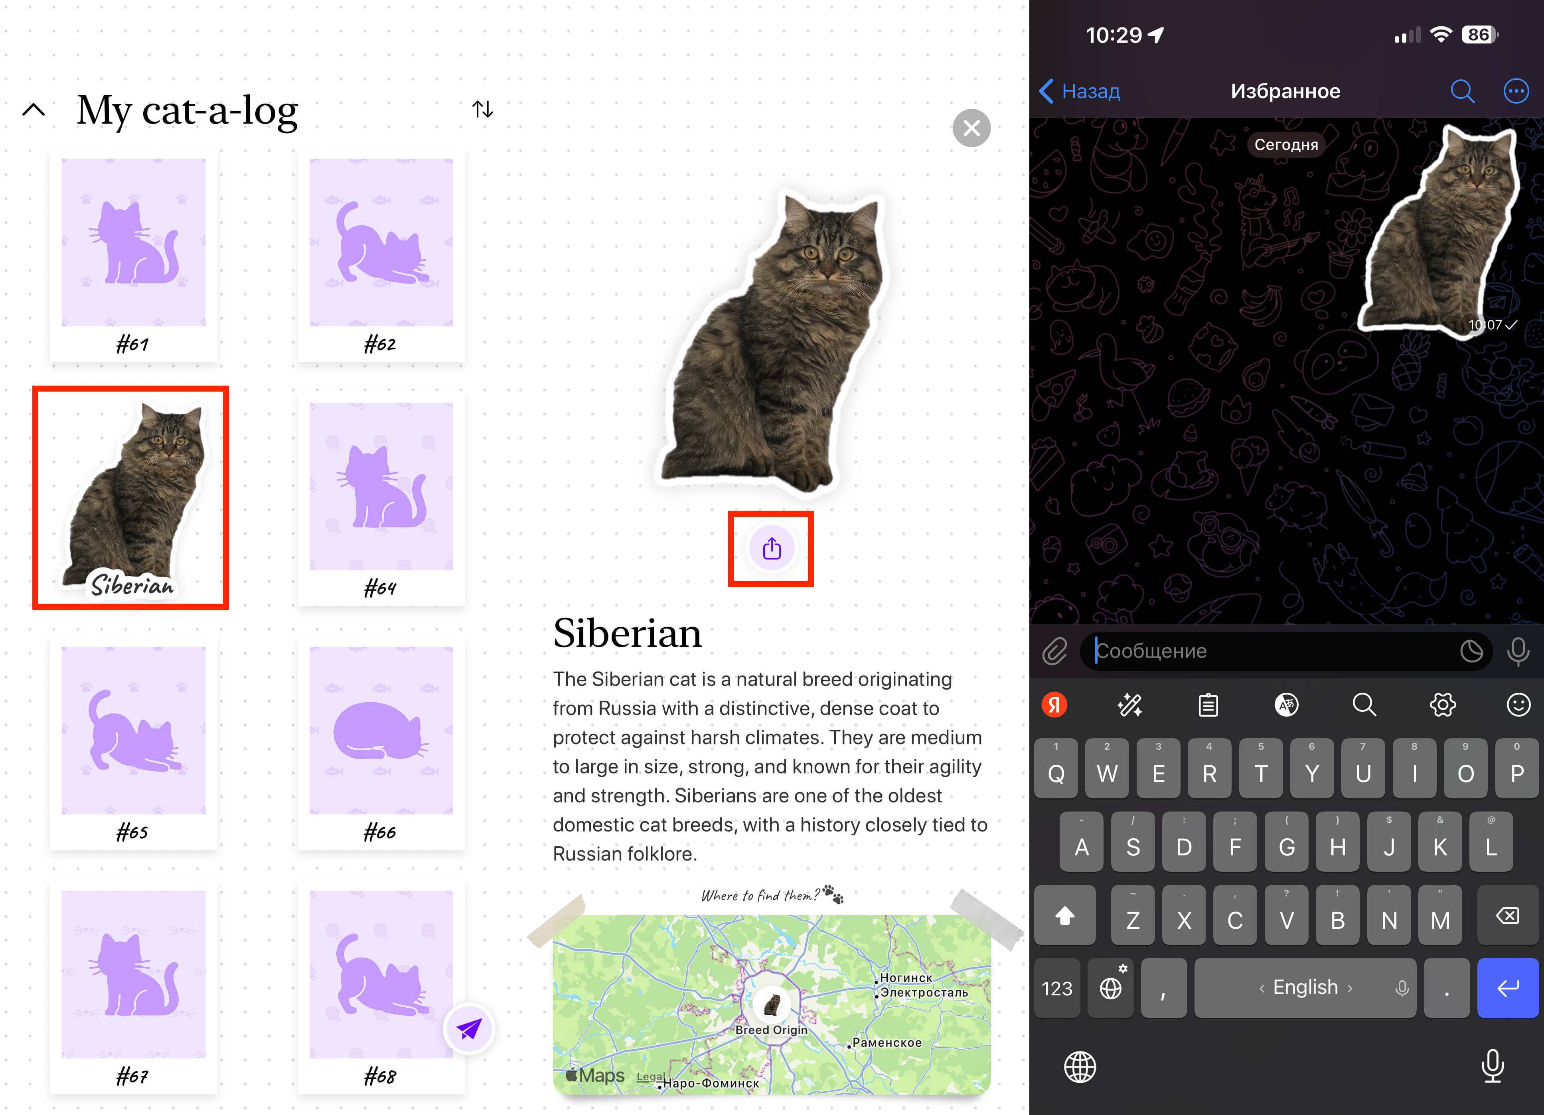
Task: Select the Siberian cat card
Action: 131,497
